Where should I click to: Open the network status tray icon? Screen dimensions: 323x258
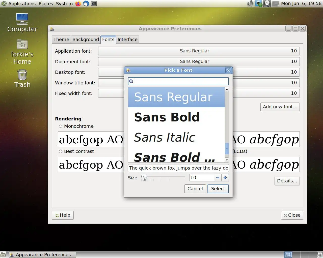coord(259,4)
